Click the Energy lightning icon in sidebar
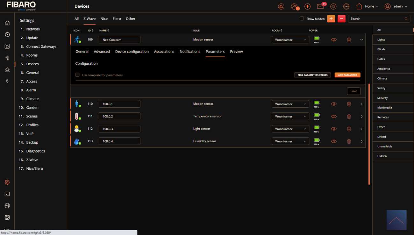The image size is (414, 235). (7, 82)
